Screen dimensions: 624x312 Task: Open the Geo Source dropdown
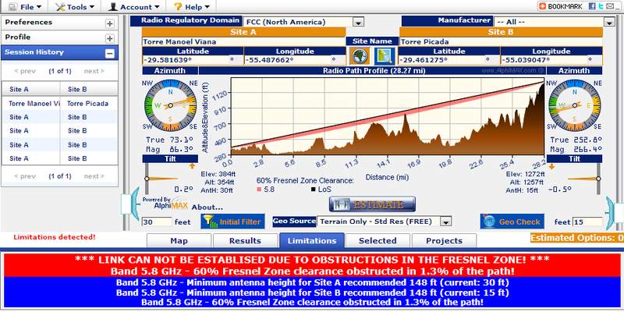pyautogui.click(x=446, y=222)
